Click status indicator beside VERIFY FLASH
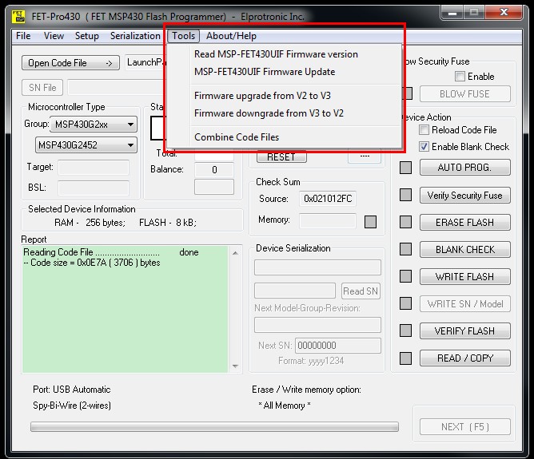This screenshot has width=534, height=459. coord(405,330)
